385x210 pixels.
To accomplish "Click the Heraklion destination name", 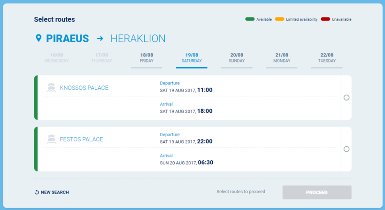I will tap(138, 39).
